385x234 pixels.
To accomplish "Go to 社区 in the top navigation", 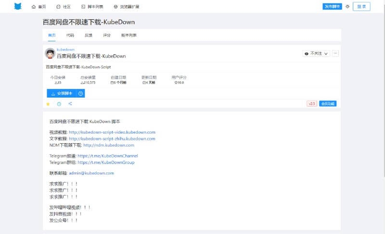I will click(63, 7).
